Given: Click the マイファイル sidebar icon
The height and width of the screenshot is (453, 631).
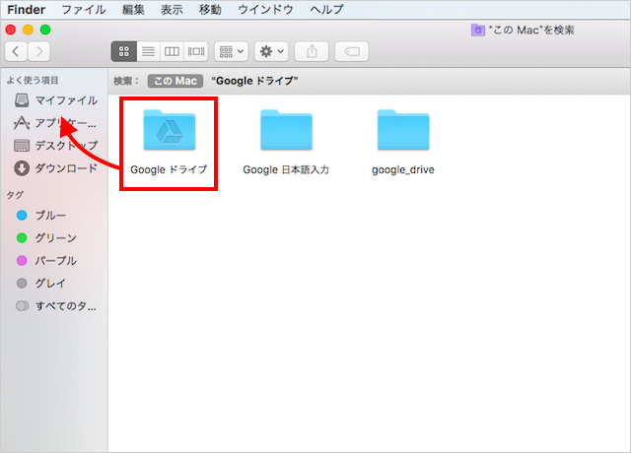Looking at the screenshot, I should point(22,100).
